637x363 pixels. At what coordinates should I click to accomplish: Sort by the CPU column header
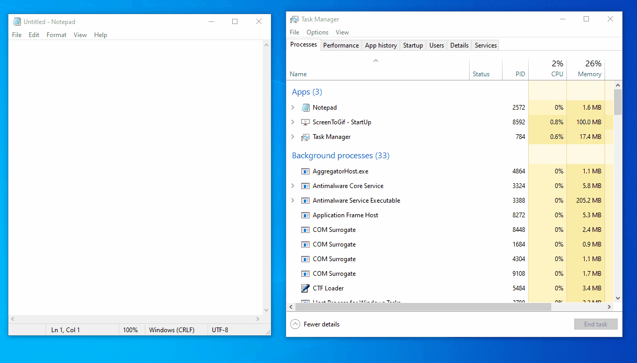point(548,69)
